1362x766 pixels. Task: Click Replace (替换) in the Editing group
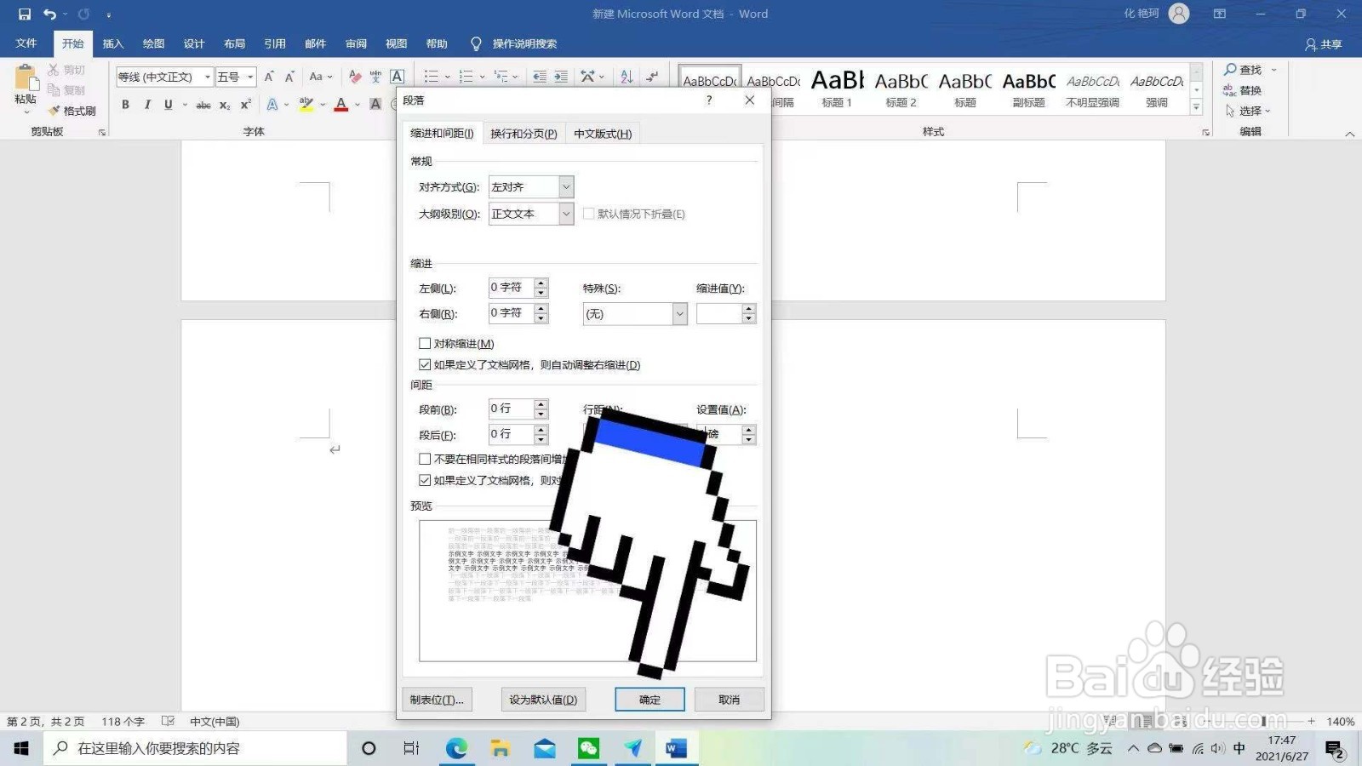click(1243, 90)
